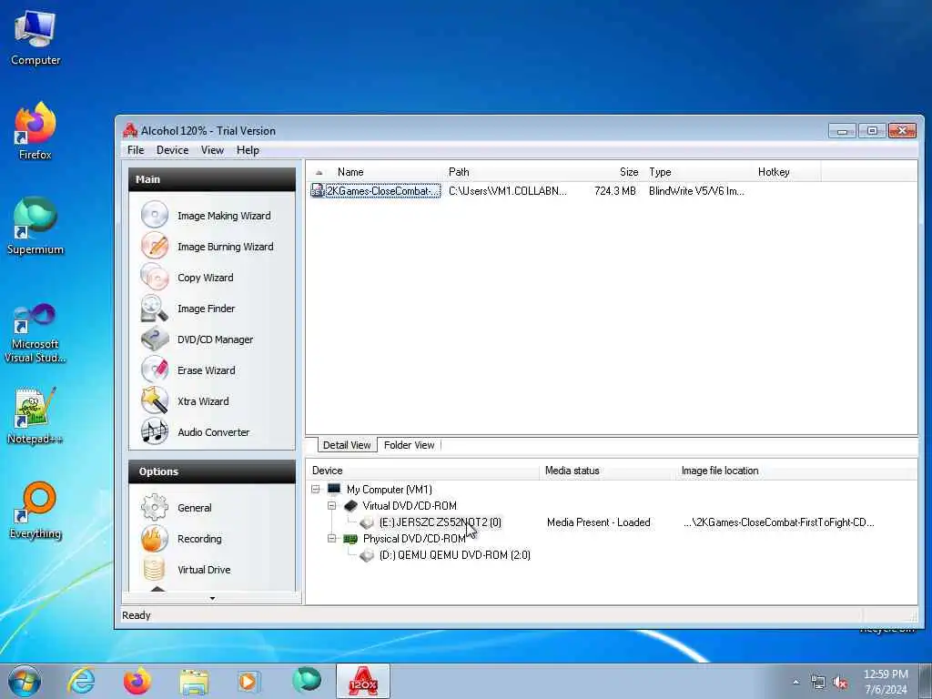Expand left sidebar with bottom down arrow
This screenshot has width=932, height=699.
[212, 599]
